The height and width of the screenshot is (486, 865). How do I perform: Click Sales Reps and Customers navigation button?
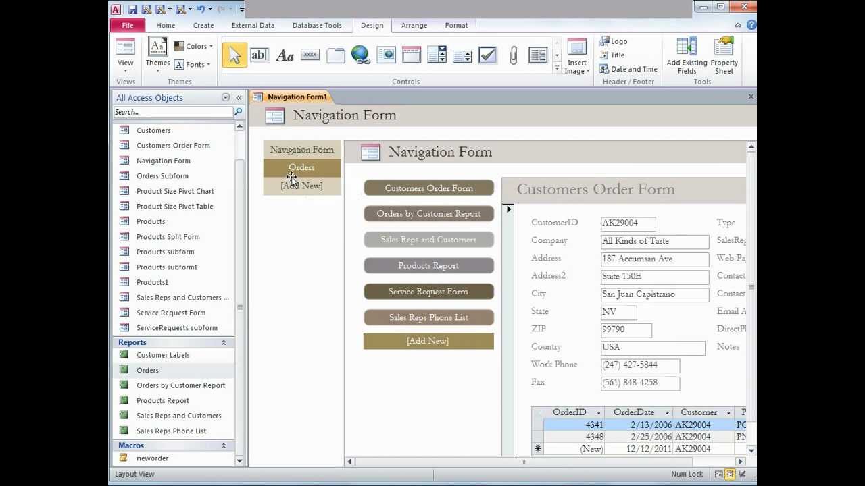428,240
